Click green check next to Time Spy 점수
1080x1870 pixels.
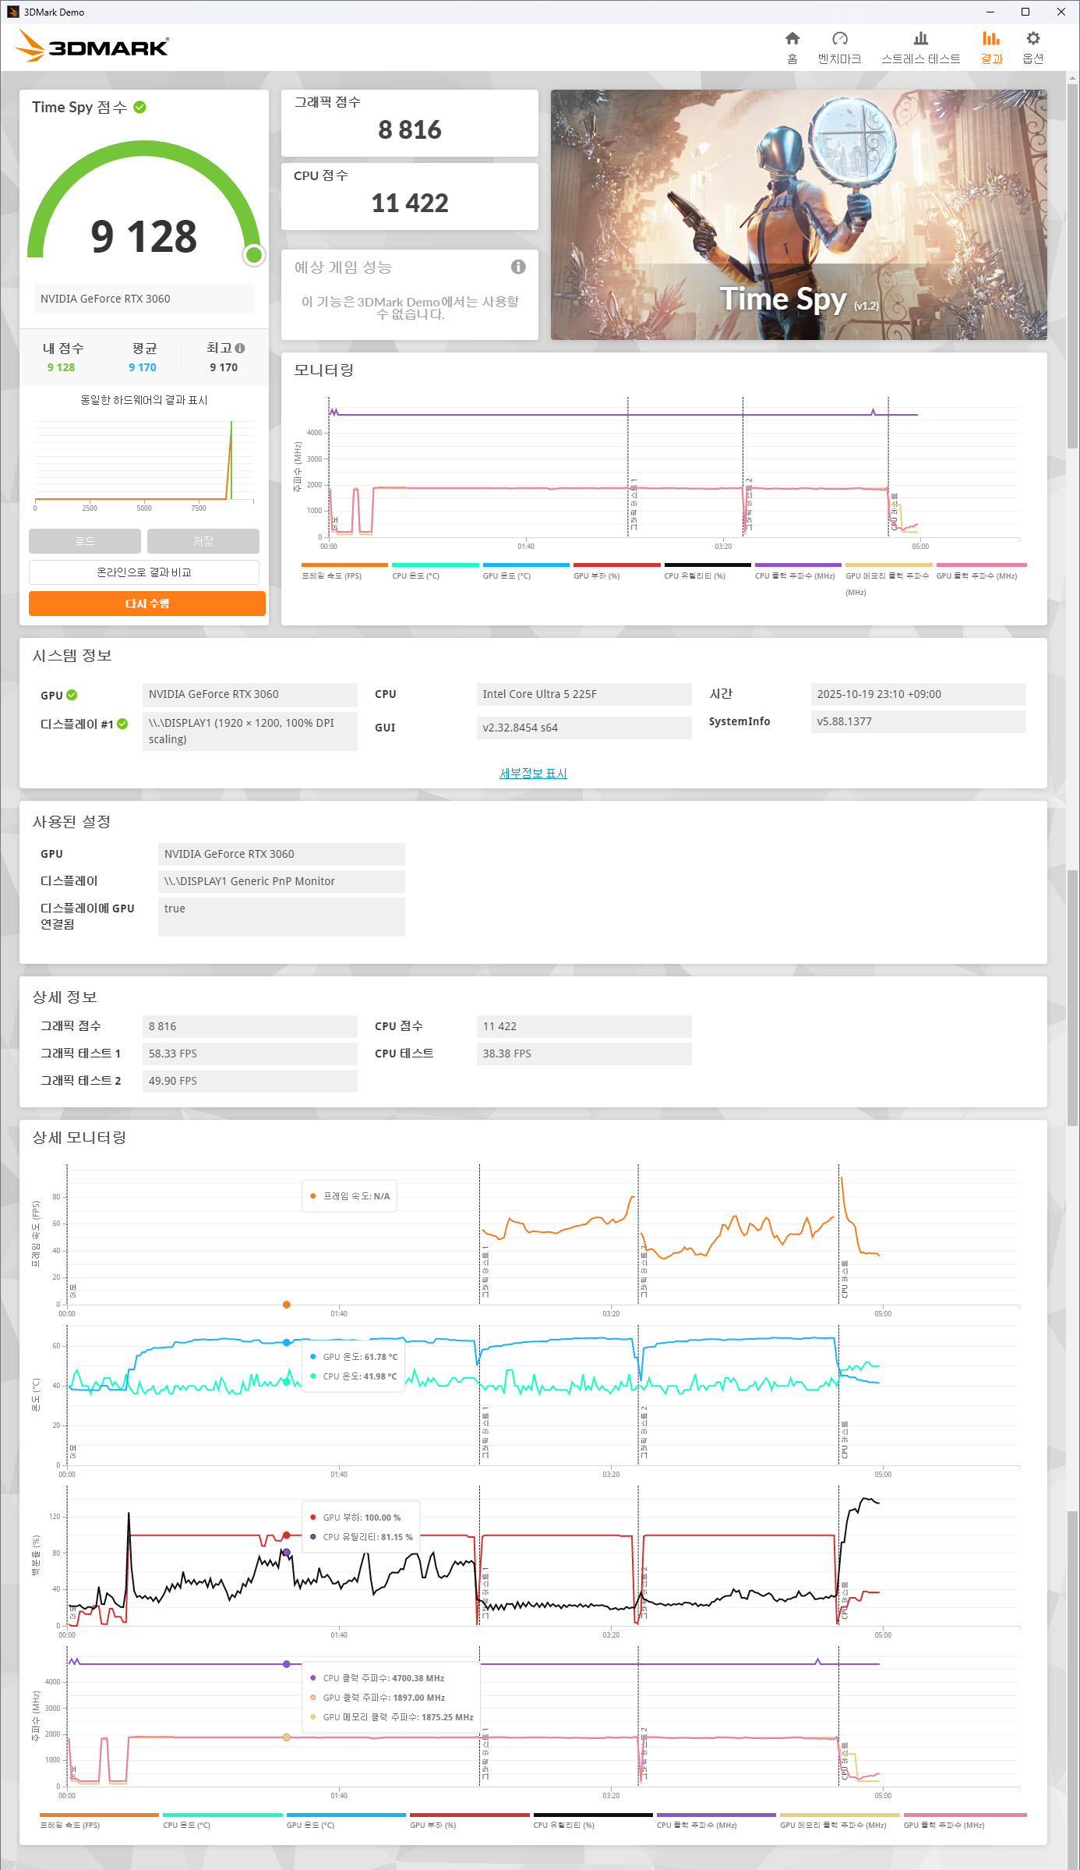coord(140,107)
